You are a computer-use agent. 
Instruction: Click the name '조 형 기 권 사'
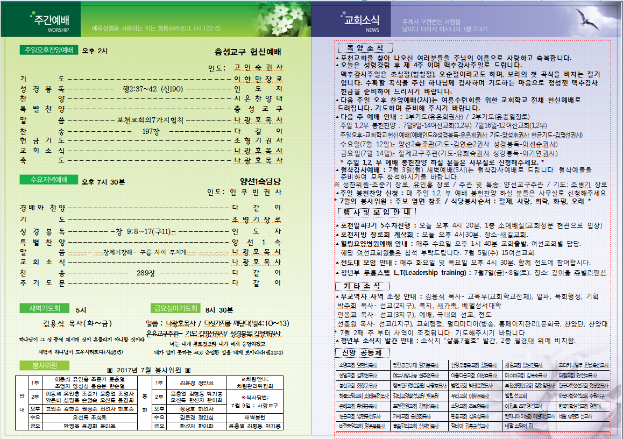[x=258, y=140]
